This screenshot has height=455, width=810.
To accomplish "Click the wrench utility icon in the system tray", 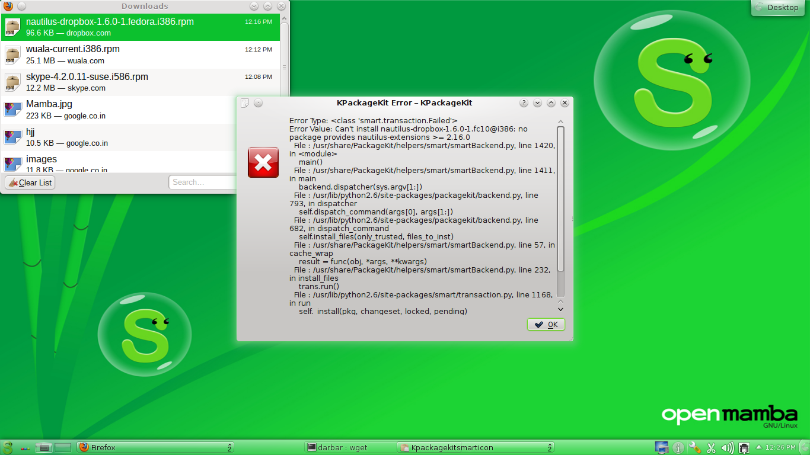I will point(694,447).
